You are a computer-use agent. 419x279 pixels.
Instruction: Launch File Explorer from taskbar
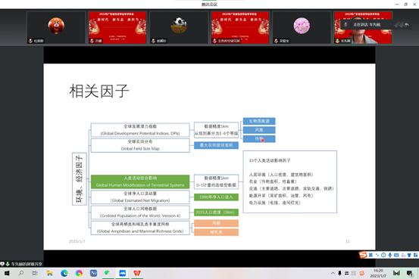[50, 273]
